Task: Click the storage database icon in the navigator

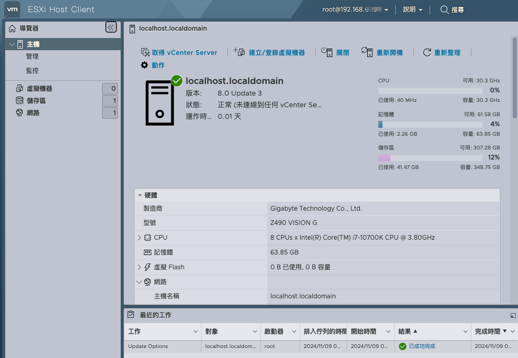Action: [20, 100]
